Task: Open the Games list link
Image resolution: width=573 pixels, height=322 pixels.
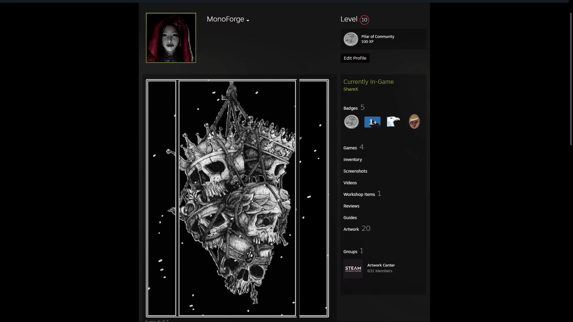Action: 350,148
